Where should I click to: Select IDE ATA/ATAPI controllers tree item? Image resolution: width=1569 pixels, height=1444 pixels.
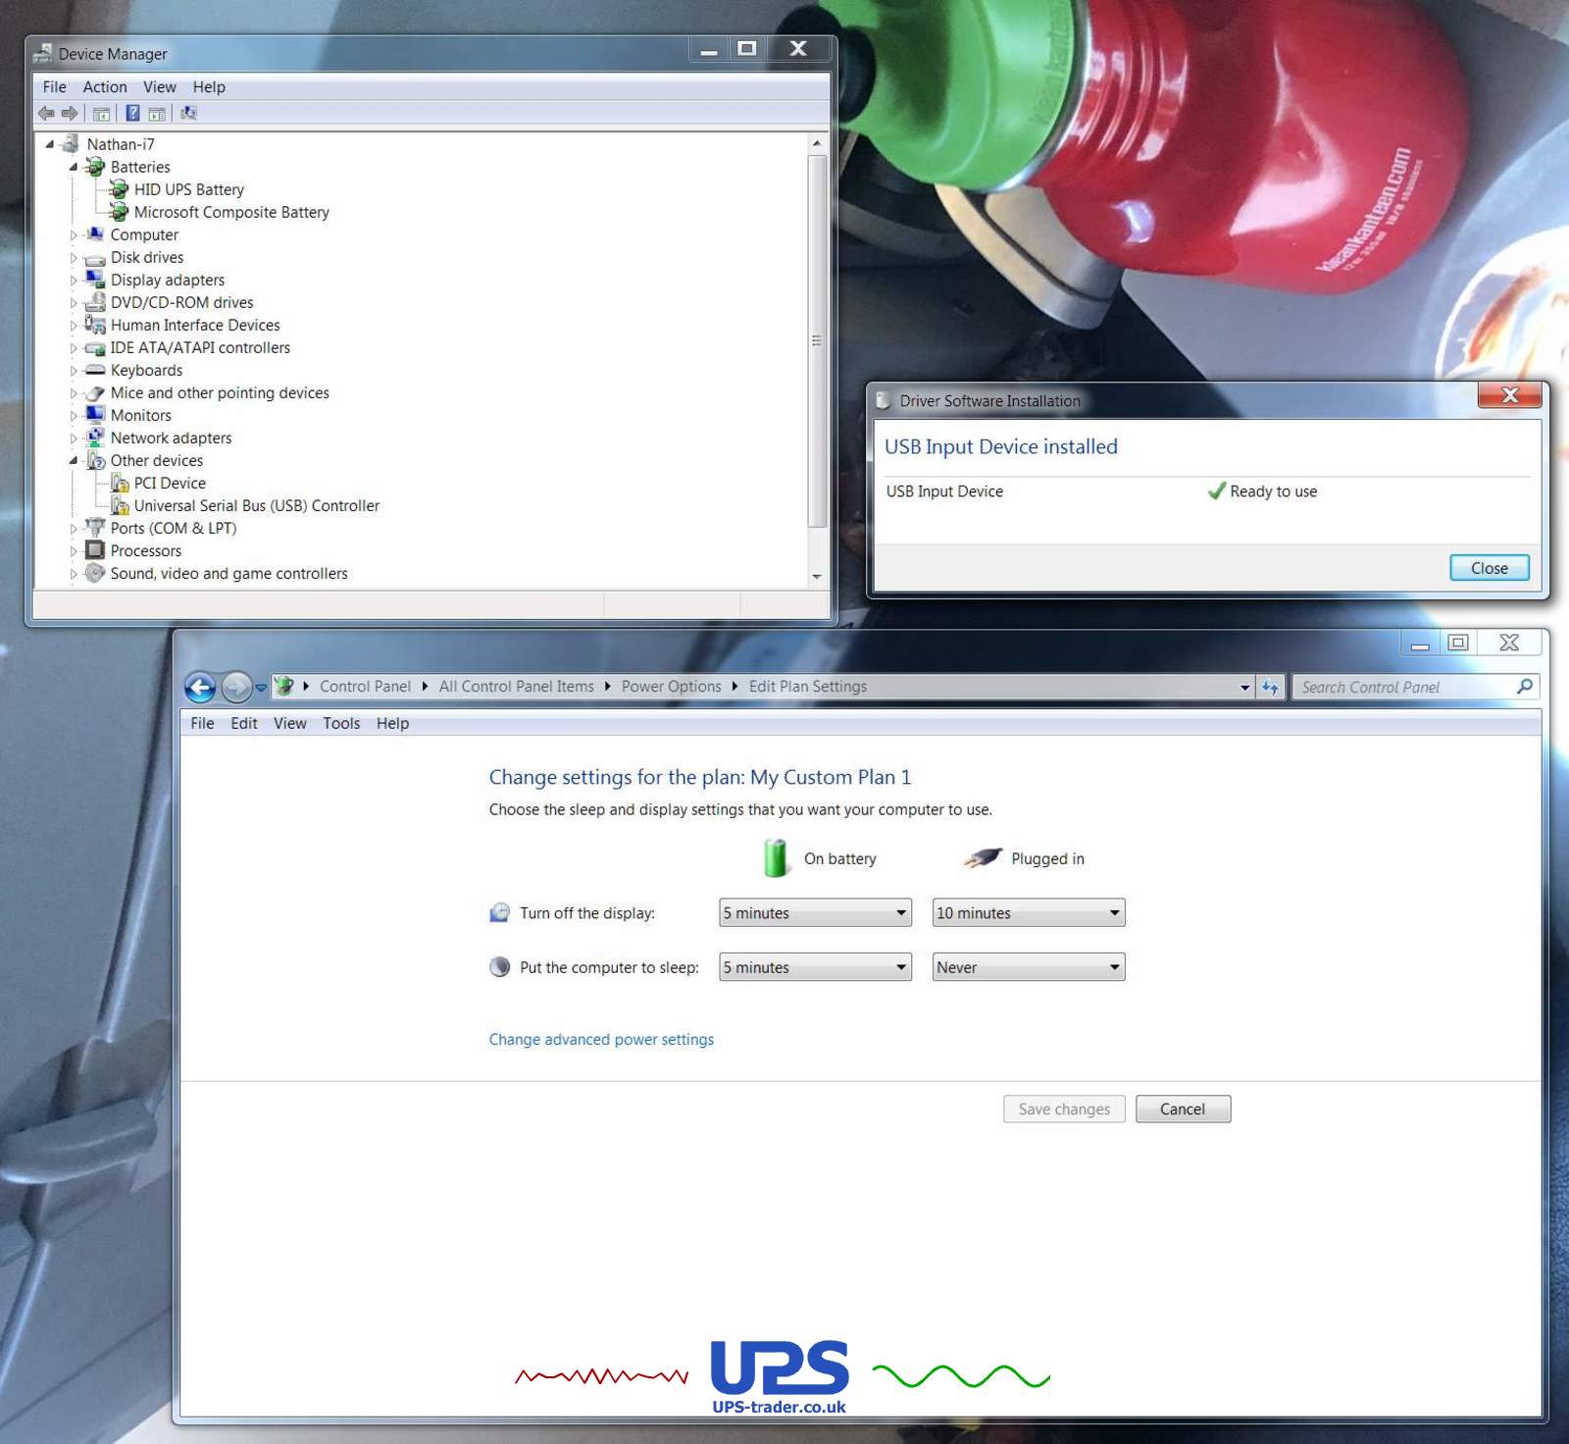click(200, 347)
